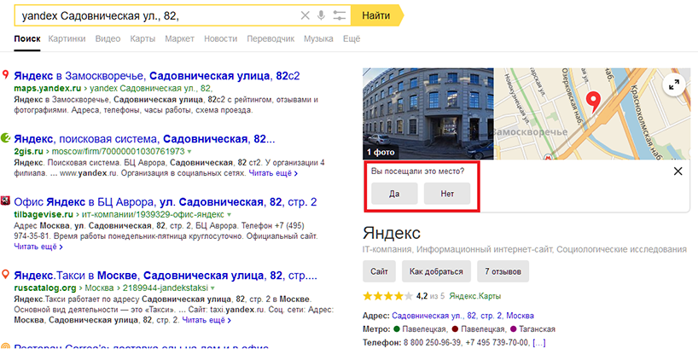
Task: Open result Яндекс в Замоскворечье, Садовническая улица
Action: tap(157, 76)
